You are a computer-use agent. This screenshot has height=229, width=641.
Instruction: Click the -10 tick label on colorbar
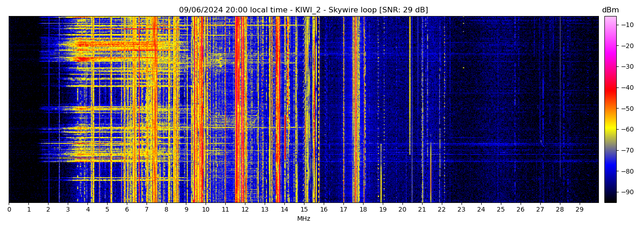coord(626,25)
